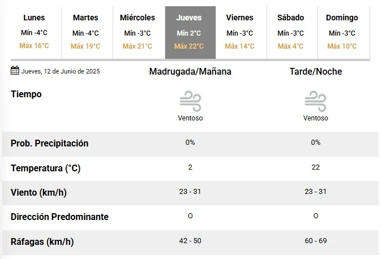Click the Tiempo row label
This screenshot has height=259, width=382.
[x=26, y=94]
